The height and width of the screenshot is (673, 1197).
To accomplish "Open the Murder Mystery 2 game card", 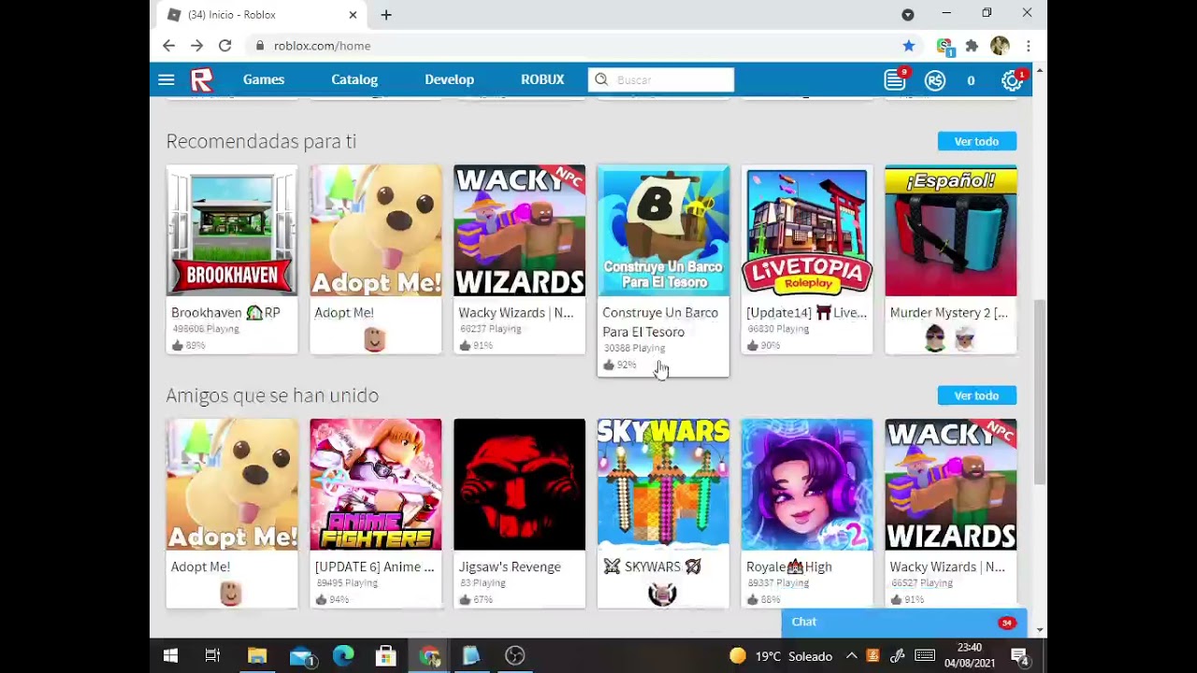I will click(x=950, y=259).
